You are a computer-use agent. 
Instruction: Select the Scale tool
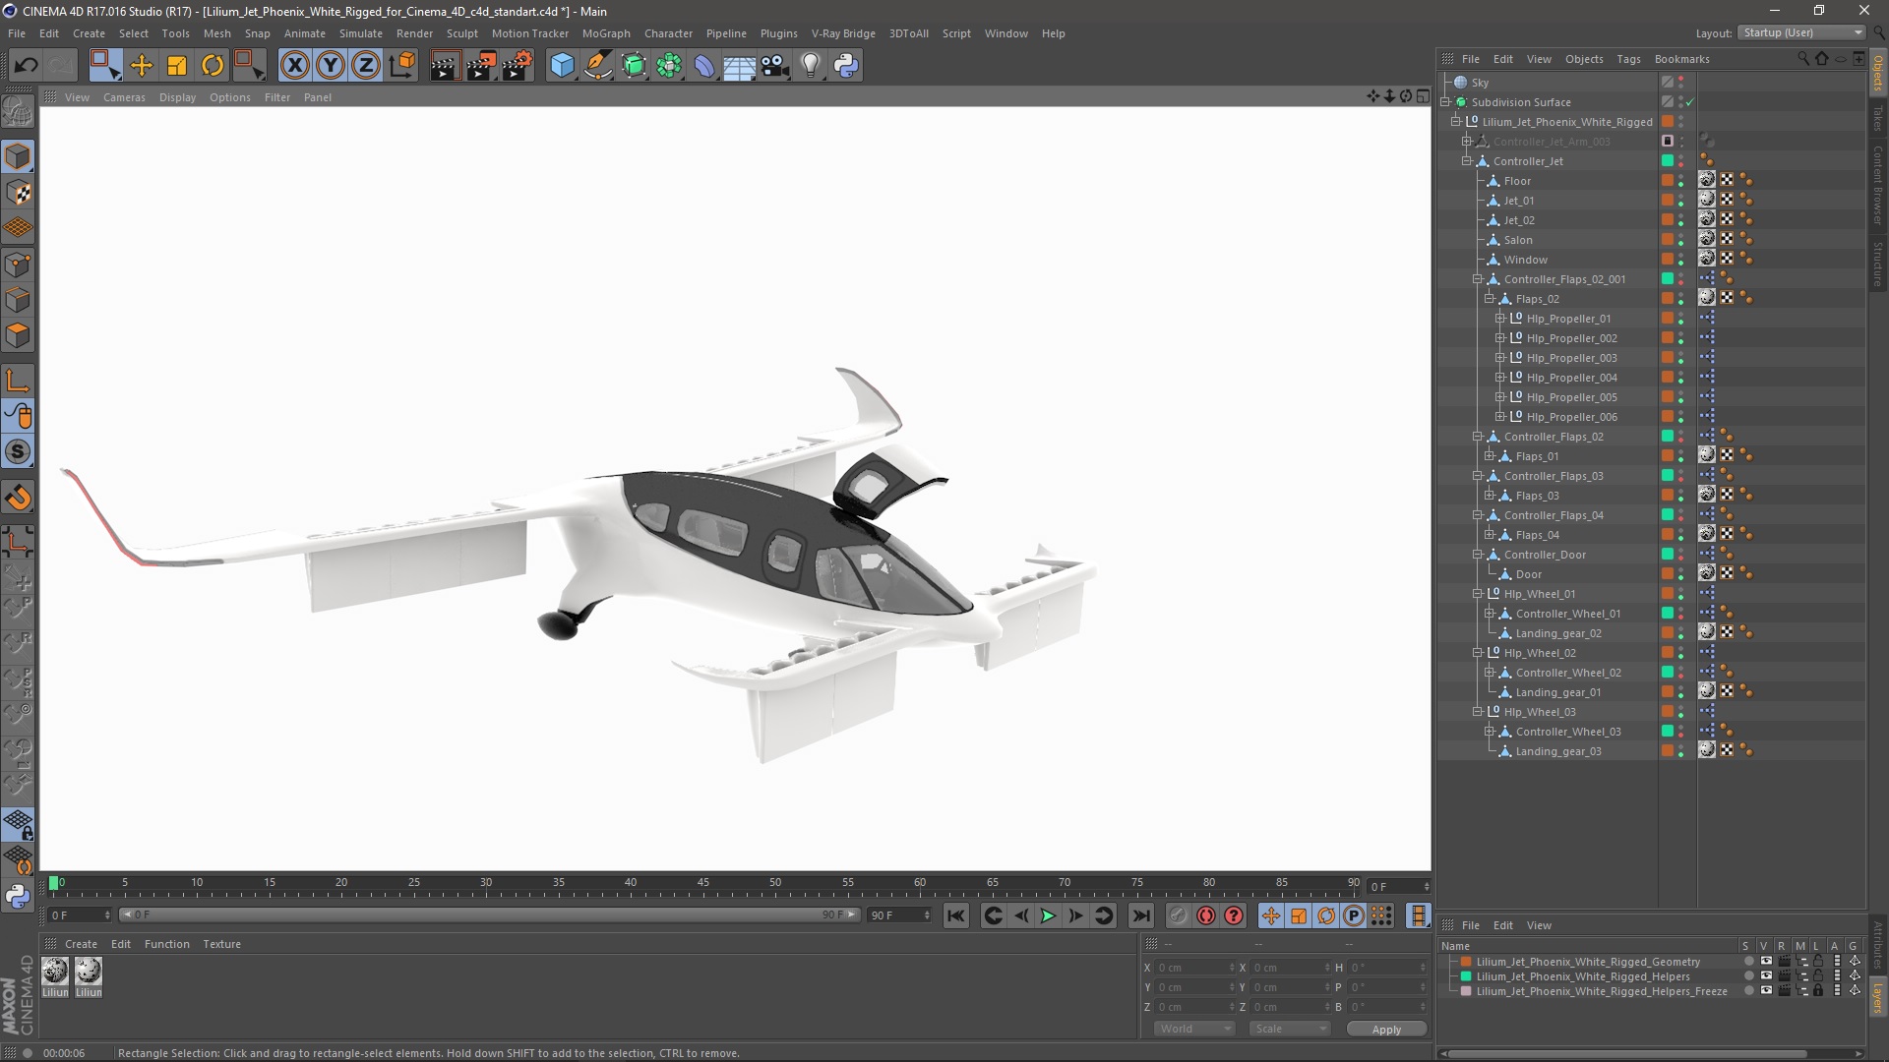(177, 66)
